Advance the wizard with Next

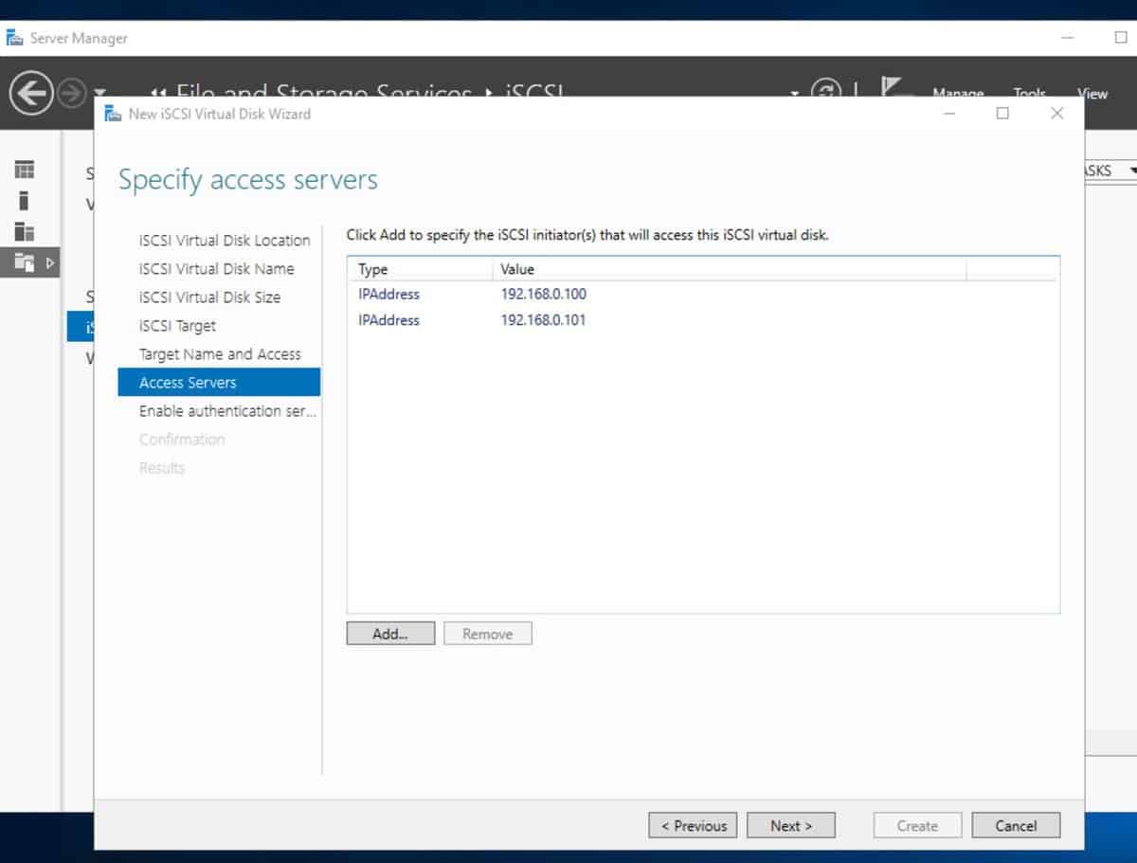790,824
